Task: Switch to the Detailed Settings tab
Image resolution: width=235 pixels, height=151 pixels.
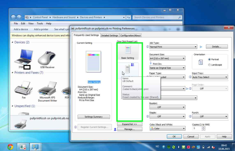Action: (109, 35)
